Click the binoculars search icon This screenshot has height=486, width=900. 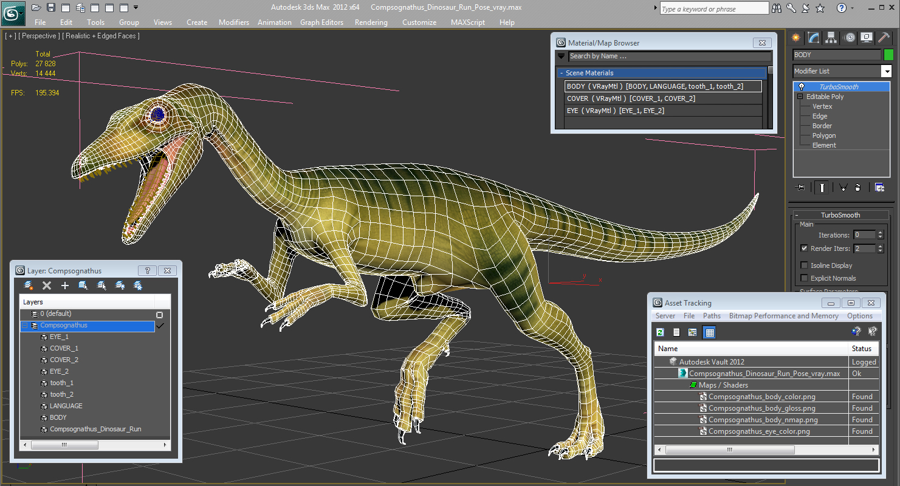[777, 9]
